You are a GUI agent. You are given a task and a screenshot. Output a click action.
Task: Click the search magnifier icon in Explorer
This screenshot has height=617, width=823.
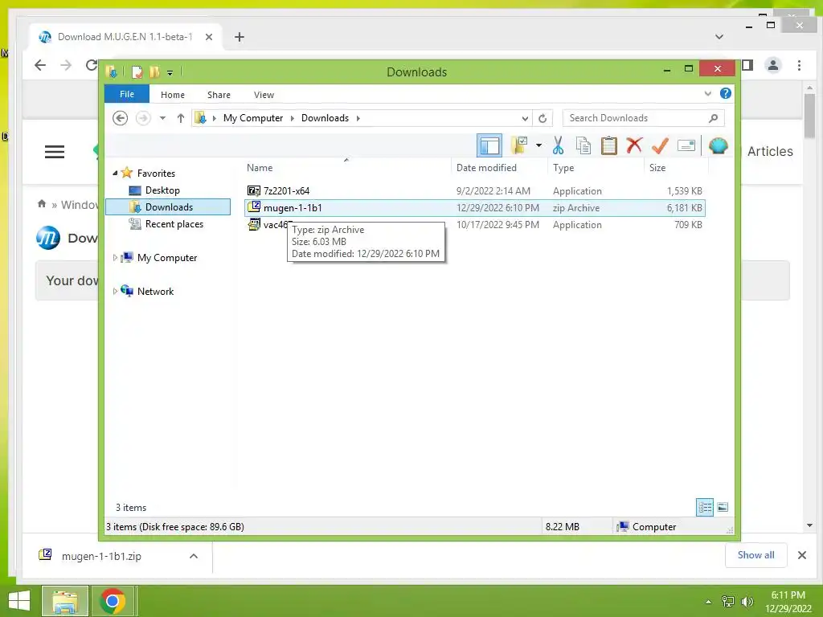click(x=714, y=118)
